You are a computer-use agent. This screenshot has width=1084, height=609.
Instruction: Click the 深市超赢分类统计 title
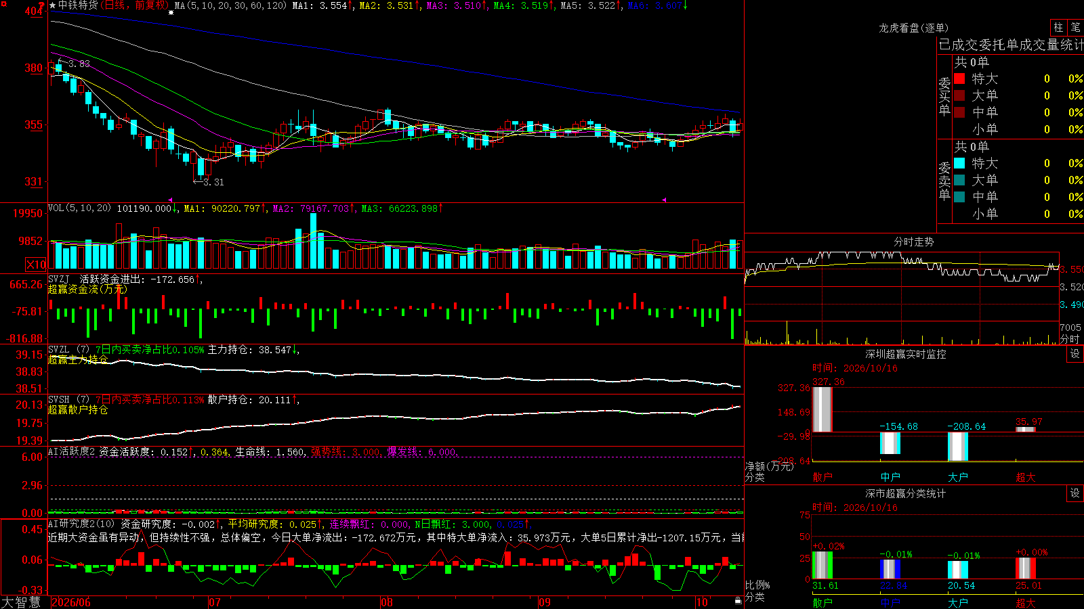(x=906, y=493)
